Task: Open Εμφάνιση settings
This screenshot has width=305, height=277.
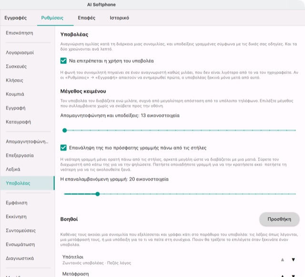Action: point(27,203)
